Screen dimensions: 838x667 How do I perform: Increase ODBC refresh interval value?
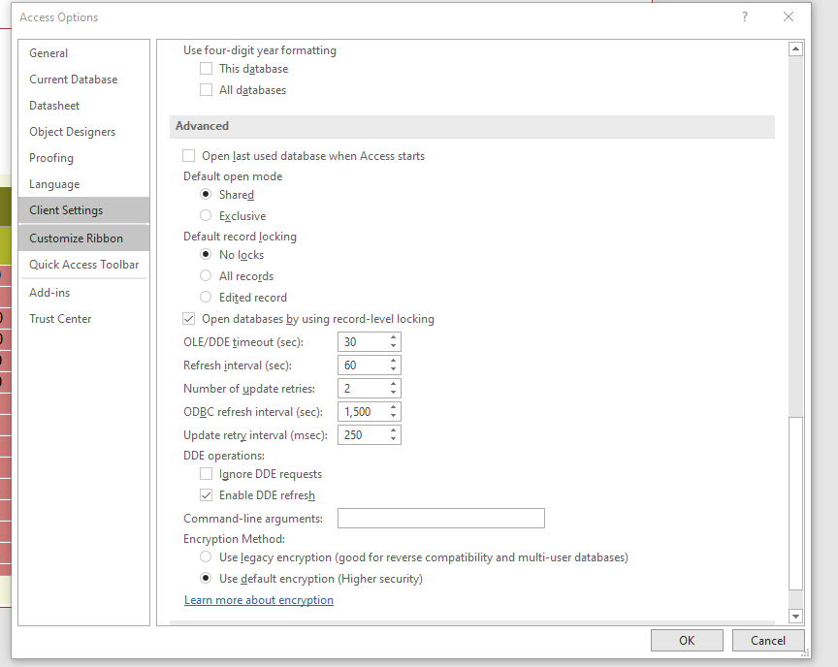coord(394,407)
